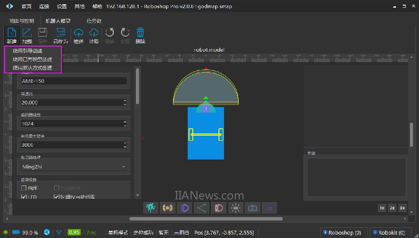Select the orange ultrasonic sensor icon
Image resolution: width=419 pixels, height=238 pixels.
coord(167,208)
